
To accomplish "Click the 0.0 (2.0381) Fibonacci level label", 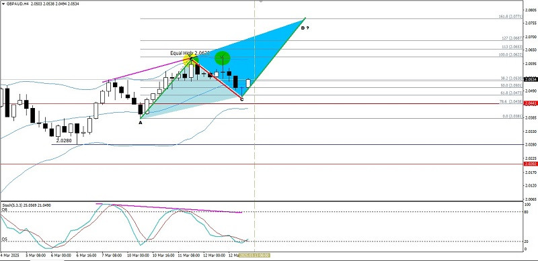I will 512,116.
